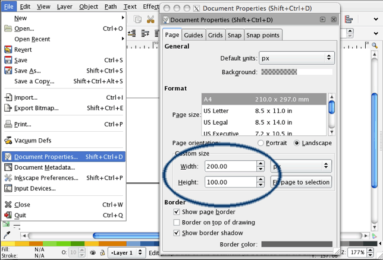Switch to the Grids tab
Image resolution: width=383 pixels, height=260 pixels.
(215, 35)
